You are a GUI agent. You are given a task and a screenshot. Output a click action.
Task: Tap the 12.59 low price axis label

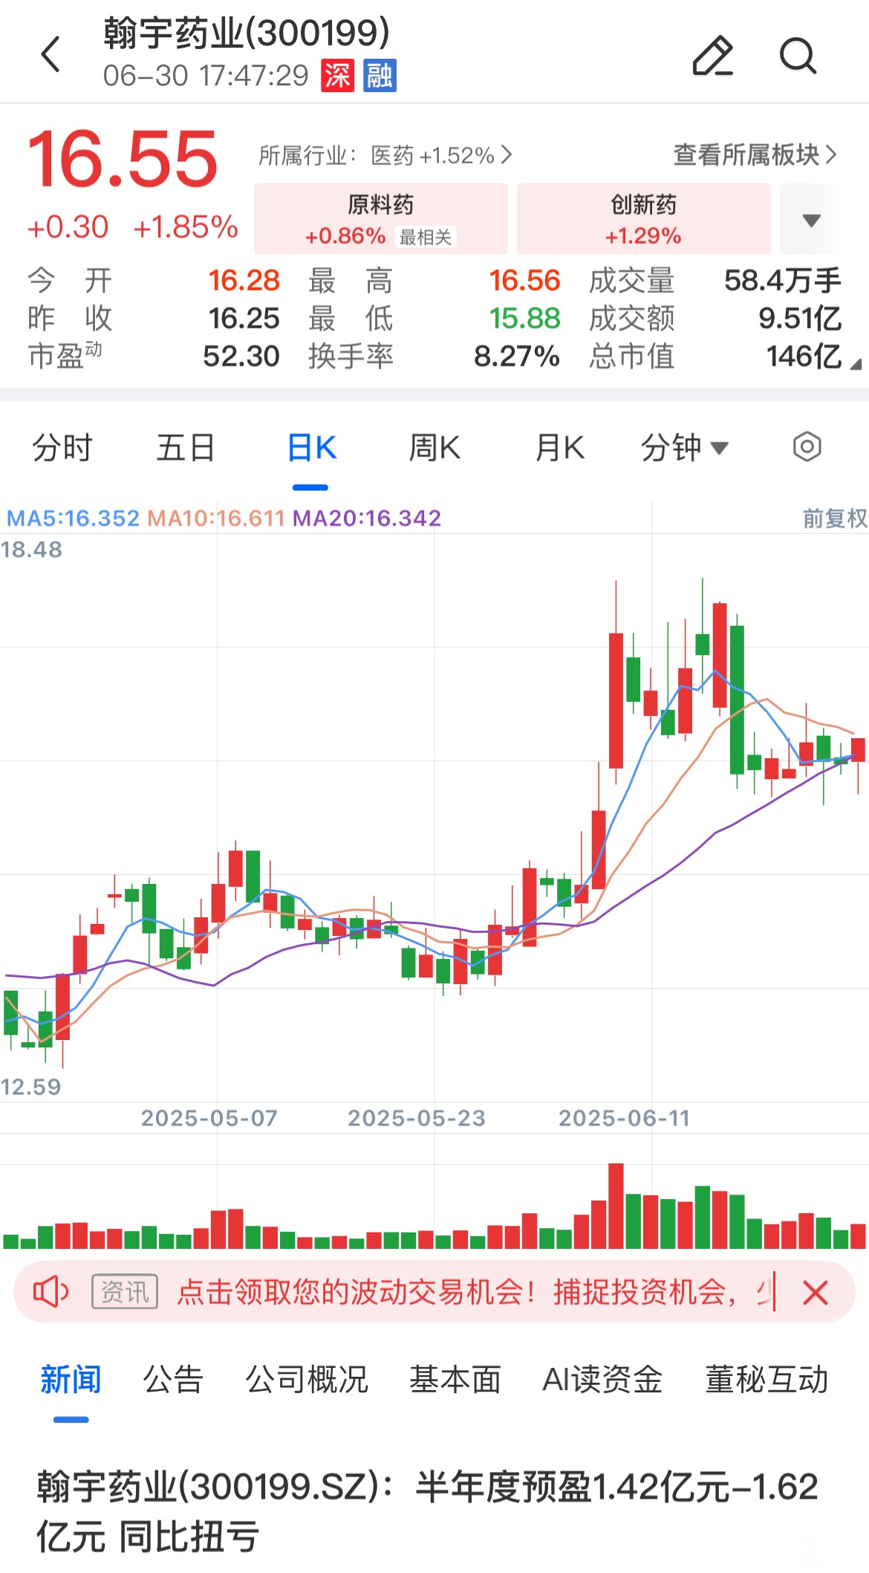[x=30, y=1087]
